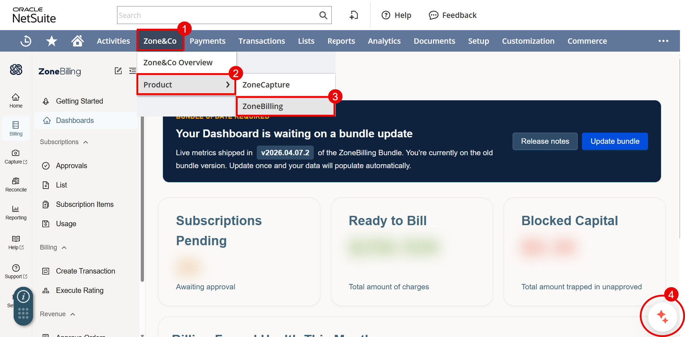Open the Recent Records clock icon
This screenshot has width=685, height=337.
(x=26, y=41)
